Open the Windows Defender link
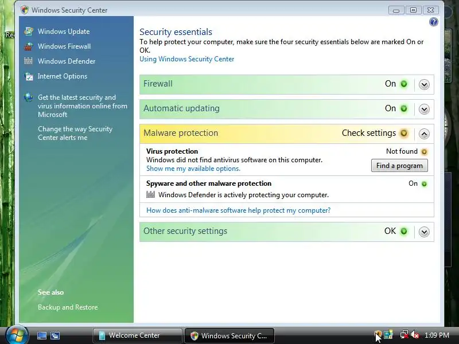 tap(67, 61)
